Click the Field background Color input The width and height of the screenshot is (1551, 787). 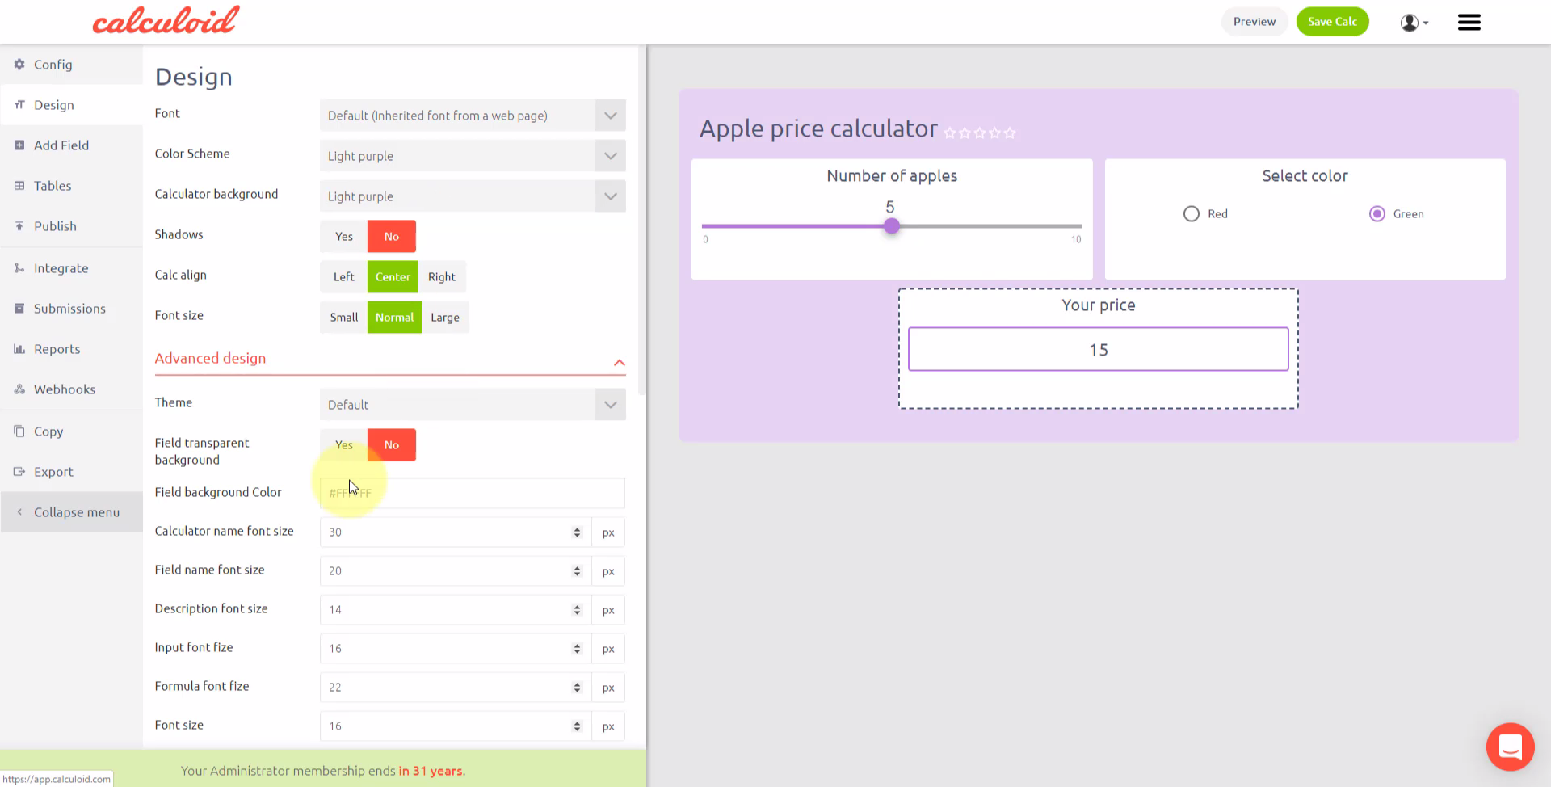click(470, 493)
